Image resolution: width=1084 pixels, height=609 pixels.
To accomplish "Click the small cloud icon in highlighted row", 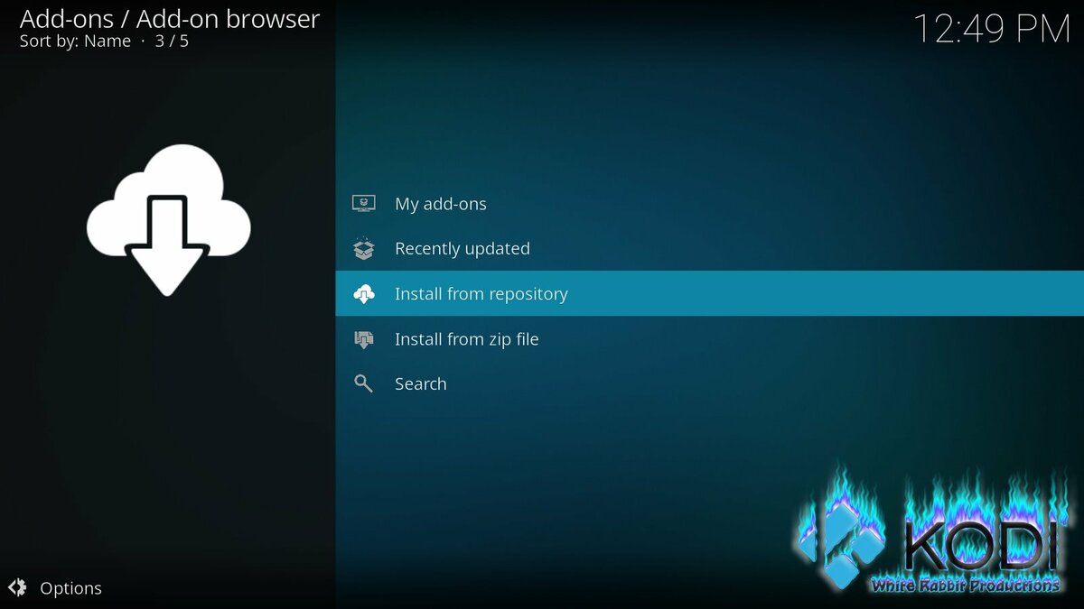I will (x=363, y=294).
